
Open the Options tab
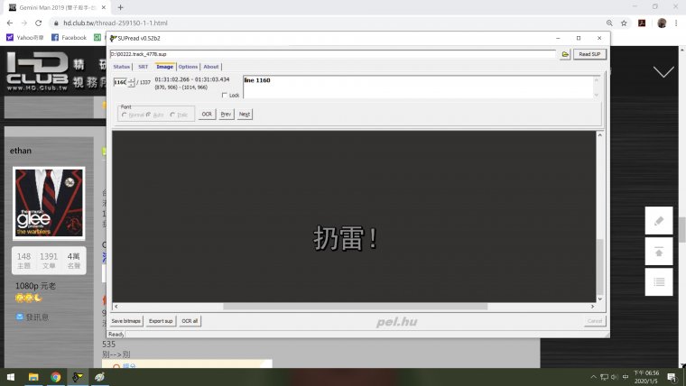[188, 67]
